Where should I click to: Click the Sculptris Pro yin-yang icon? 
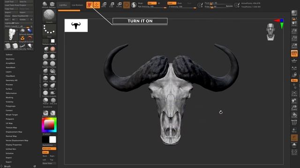(134, 5)
